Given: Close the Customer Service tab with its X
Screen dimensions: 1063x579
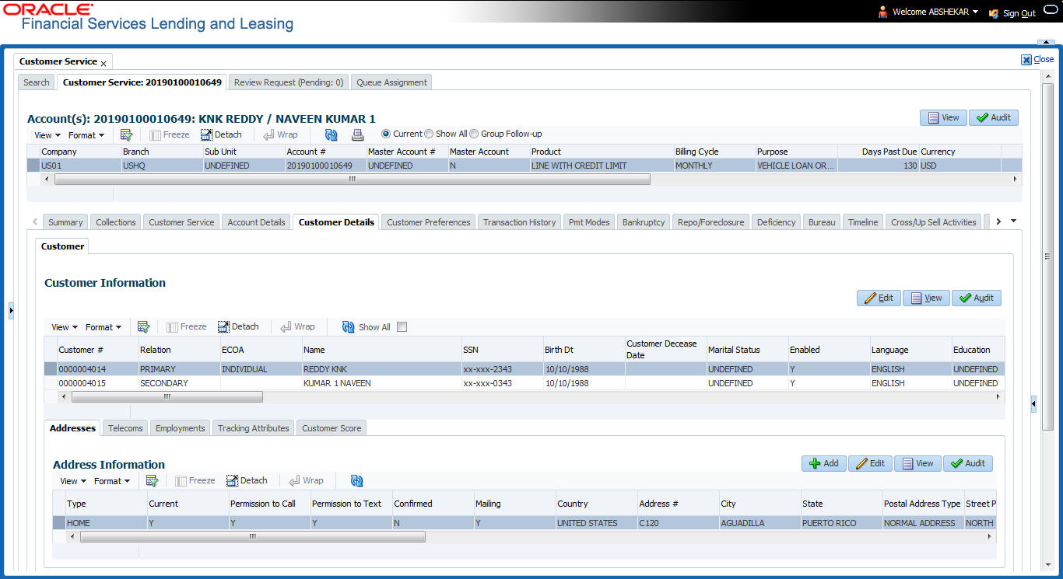Looking at the screenshot, I should 103,63.
